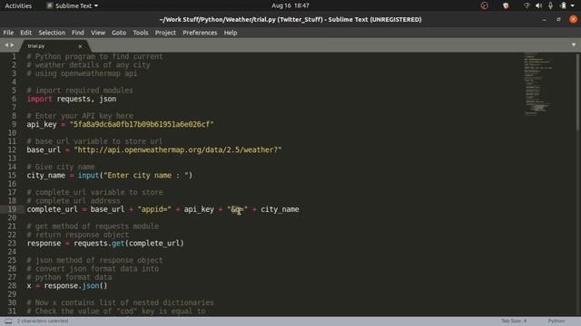Open the volume speaker icon
This screenshot has width=581, height=326.
[538, 5]
